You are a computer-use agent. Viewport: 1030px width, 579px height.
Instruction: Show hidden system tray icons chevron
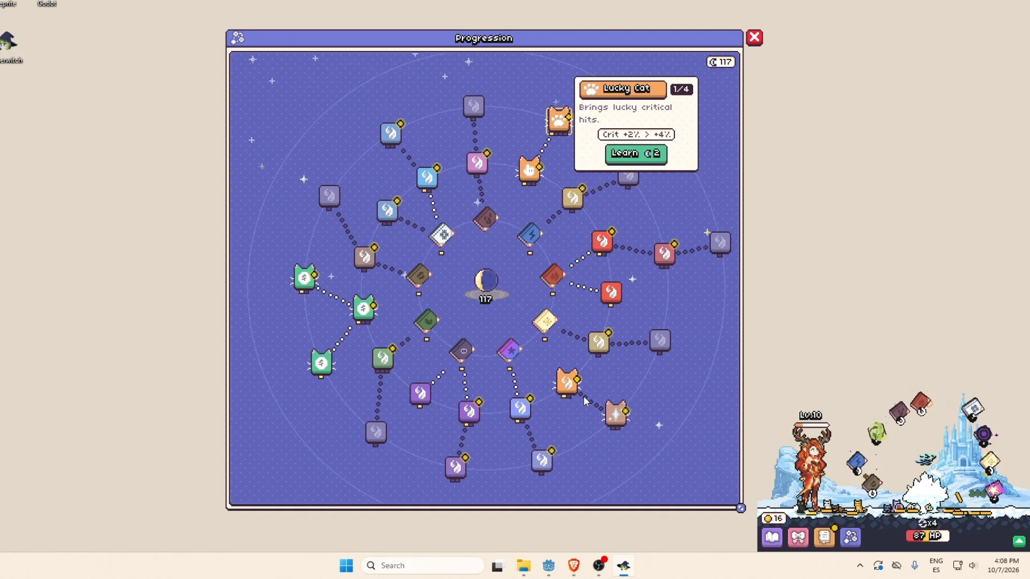tap(860, 566)
